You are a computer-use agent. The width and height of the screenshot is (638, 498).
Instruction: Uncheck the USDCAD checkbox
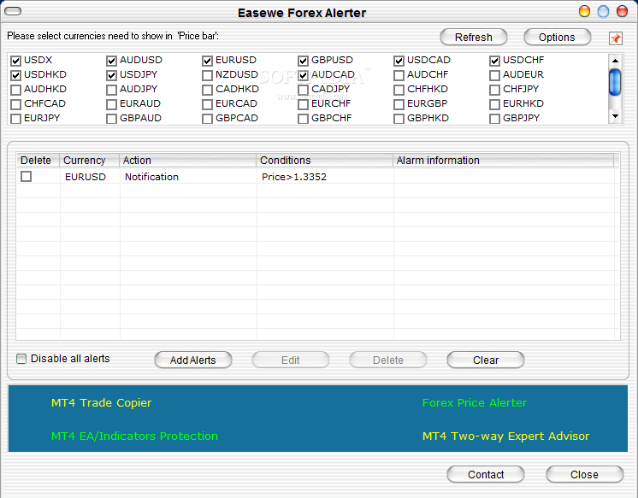click(x=399, y=61)
